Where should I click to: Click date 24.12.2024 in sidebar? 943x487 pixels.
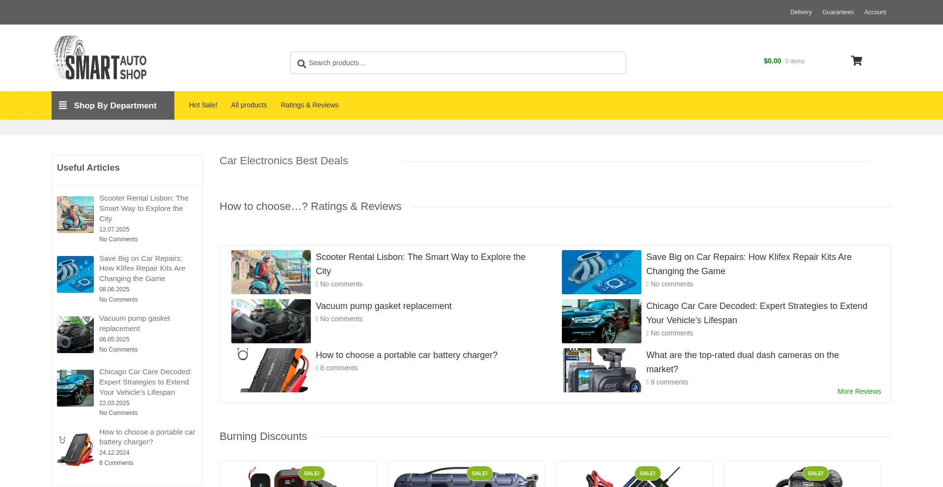tap(114, 453)
